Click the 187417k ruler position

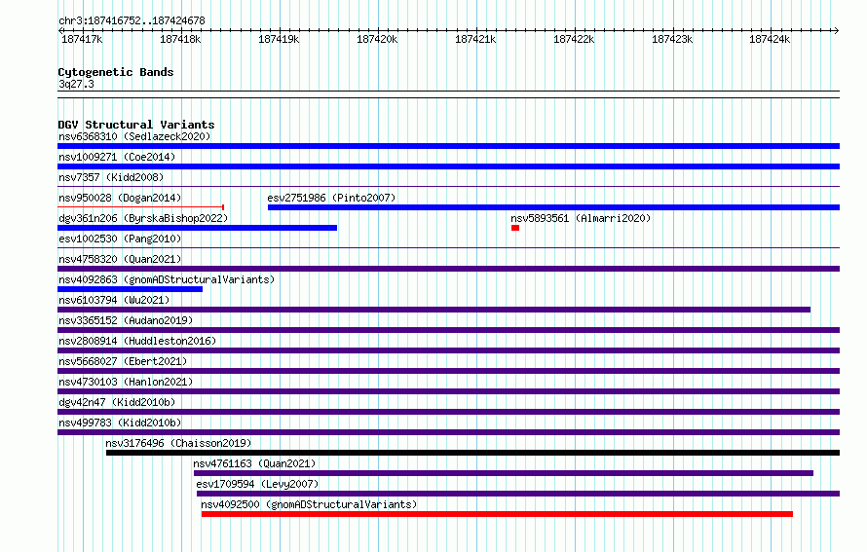pyautogui.click(x=82, y=39)
